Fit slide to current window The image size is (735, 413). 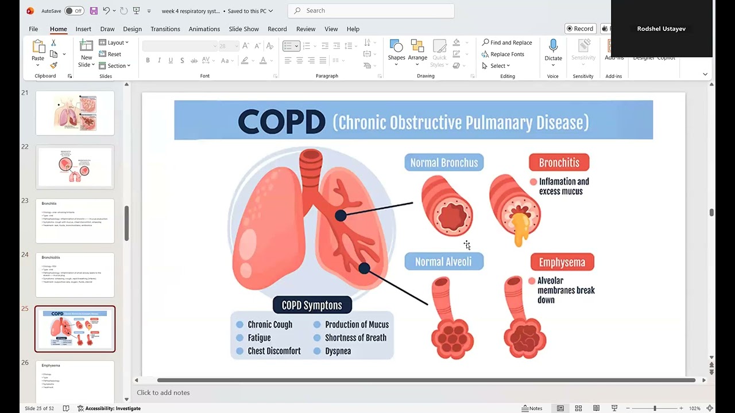711,408
